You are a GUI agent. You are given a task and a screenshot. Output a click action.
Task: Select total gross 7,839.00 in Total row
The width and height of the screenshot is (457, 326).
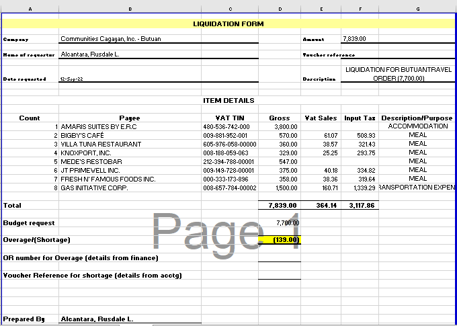tap(280, 206)
